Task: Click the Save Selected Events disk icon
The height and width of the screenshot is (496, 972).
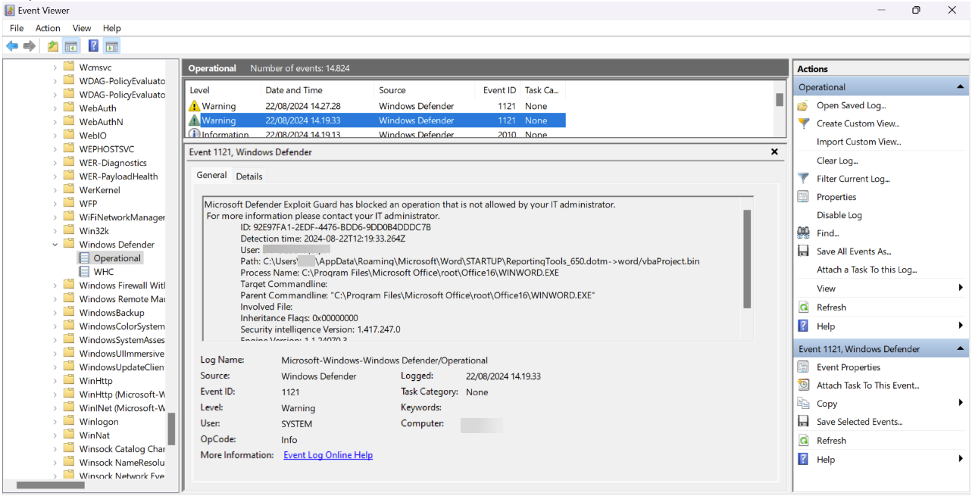Action: pos(804,422)
